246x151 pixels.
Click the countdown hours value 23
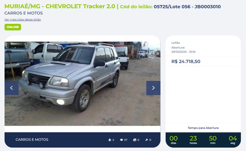(193, 138)
